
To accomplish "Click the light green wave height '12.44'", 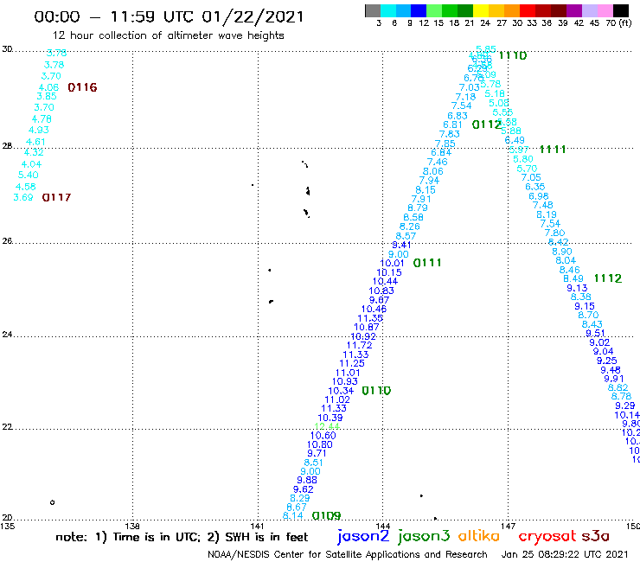I will pyautogui.click(x=327, y=426).
